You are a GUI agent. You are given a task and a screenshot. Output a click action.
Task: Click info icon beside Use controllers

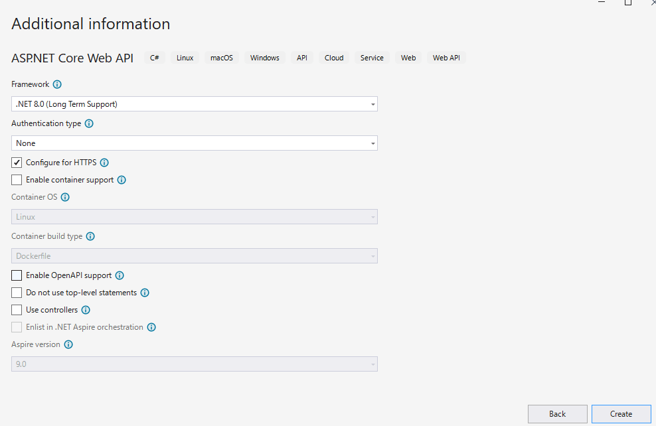point(86,310)
